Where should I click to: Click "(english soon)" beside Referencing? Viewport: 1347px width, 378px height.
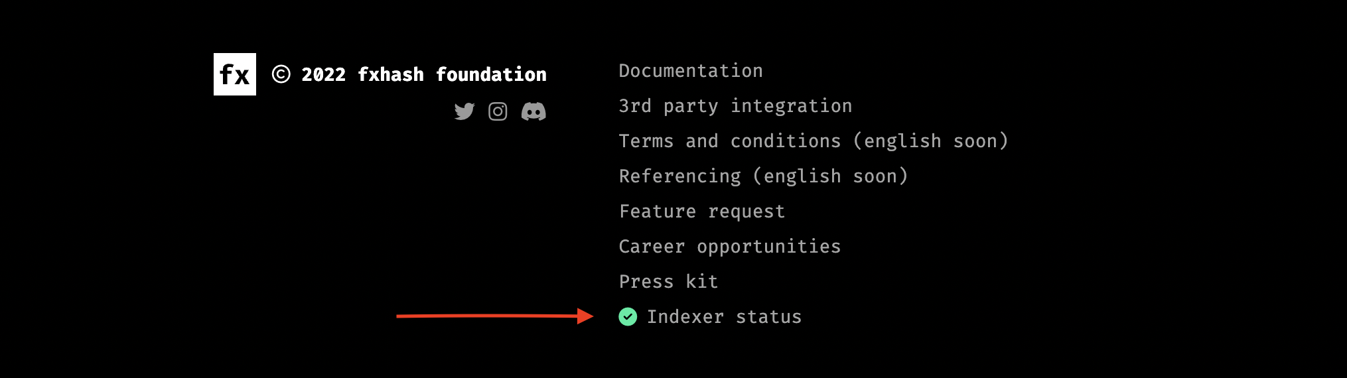pos(830,176)
